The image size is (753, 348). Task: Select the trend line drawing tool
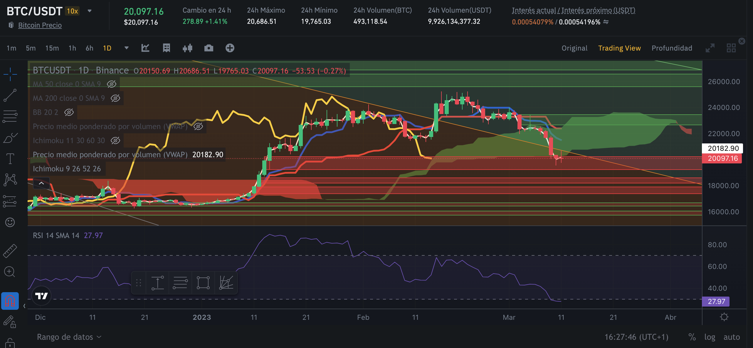pyautogui.click(x=10, y=95)
